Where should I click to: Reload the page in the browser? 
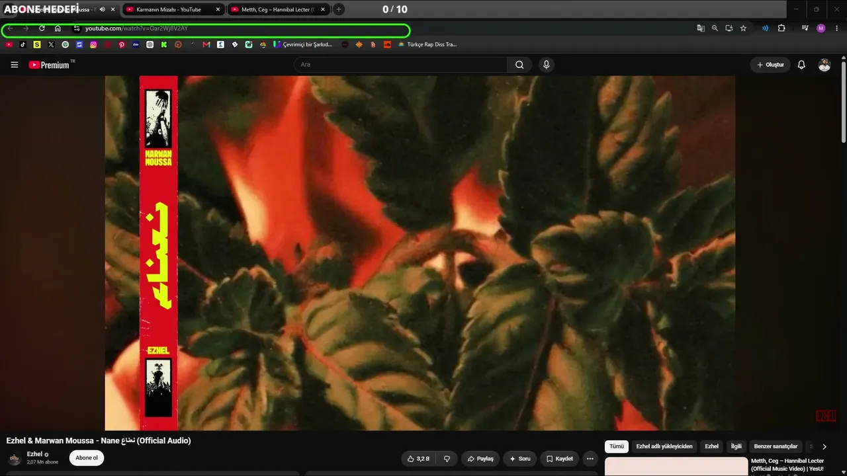[42, 28]
